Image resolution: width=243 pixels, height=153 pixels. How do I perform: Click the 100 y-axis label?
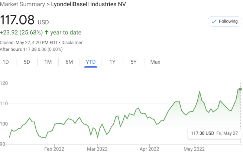pos(4,124)
